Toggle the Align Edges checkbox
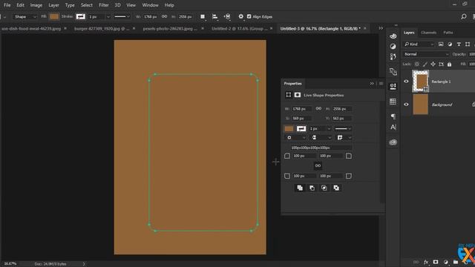Screen dimensions: 475x267 point(249,16)
